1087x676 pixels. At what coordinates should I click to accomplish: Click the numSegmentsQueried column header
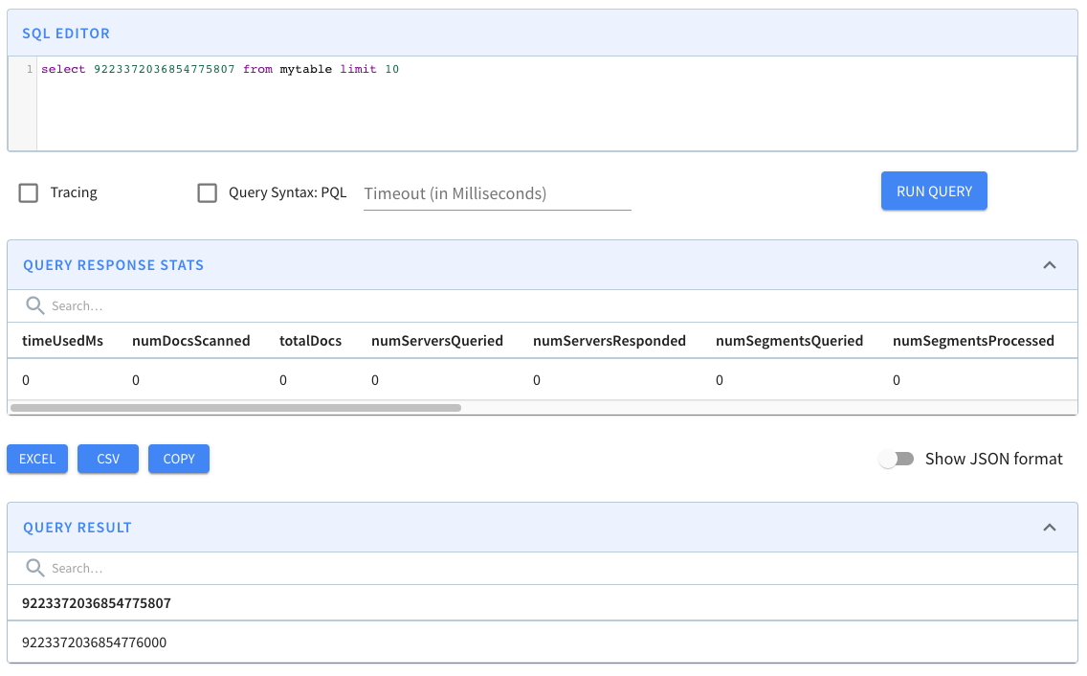pyautogui.click(x=788, y=341)
